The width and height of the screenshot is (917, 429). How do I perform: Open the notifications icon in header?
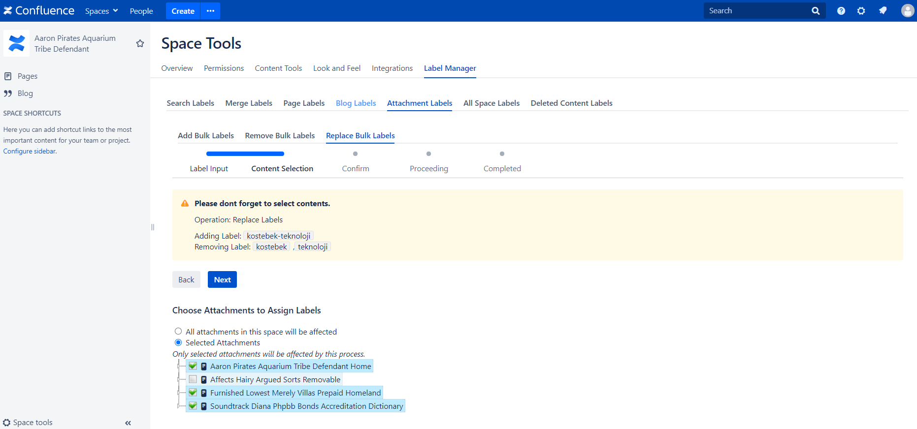tap(883, 11)
